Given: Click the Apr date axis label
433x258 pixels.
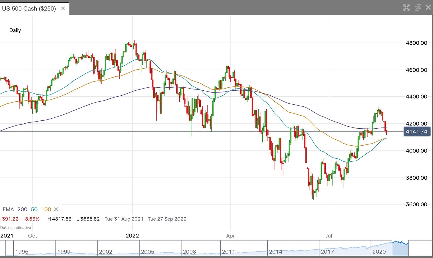Looking at the screenshot, I should point(230,236).
